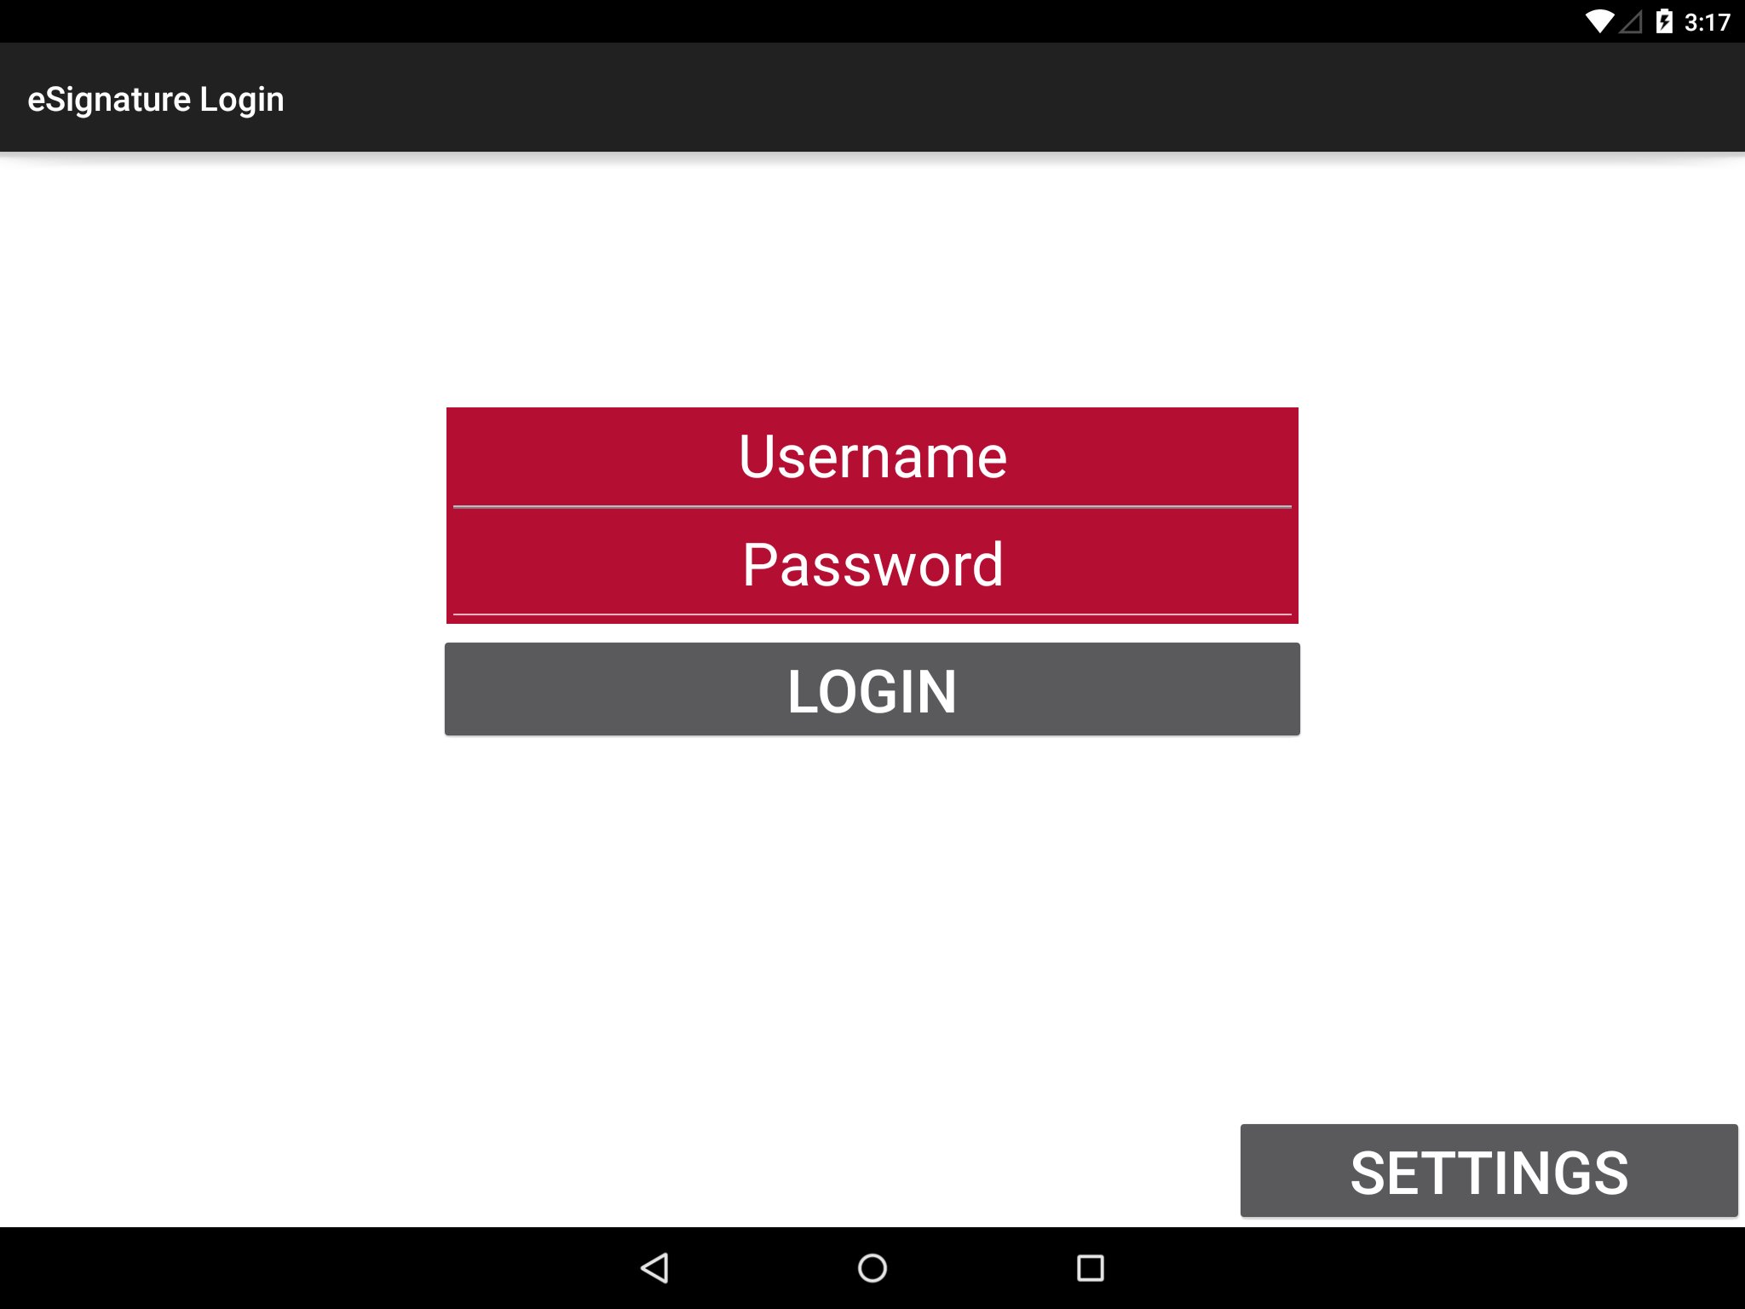Image resolution: width=1745 pixels, height=1309 pixels.
Task: Tap the divider line under Password
Action: point(871,613)
